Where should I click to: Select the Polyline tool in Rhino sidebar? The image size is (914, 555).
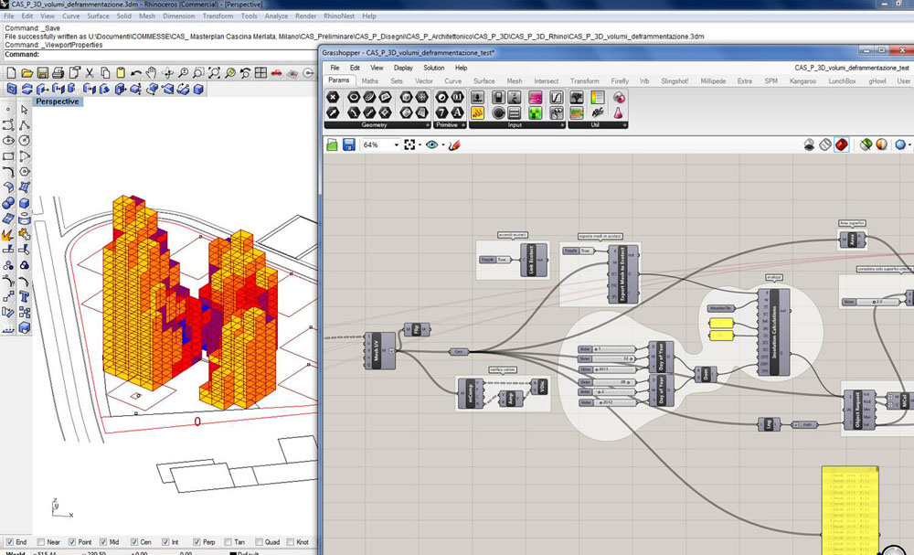coord(25,125)
